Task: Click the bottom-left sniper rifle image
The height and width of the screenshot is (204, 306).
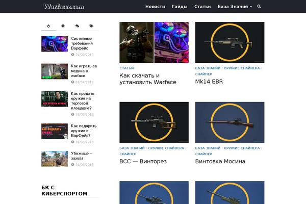Action: [154, 192]
